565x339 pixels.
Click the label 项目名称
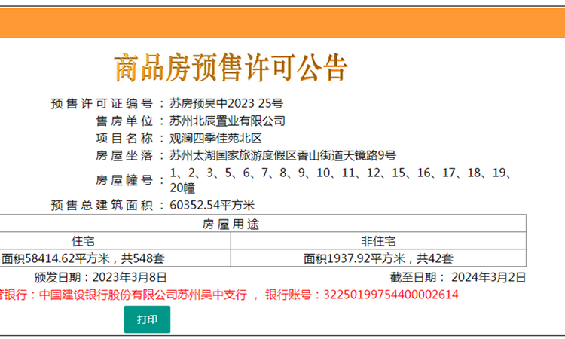124,138
